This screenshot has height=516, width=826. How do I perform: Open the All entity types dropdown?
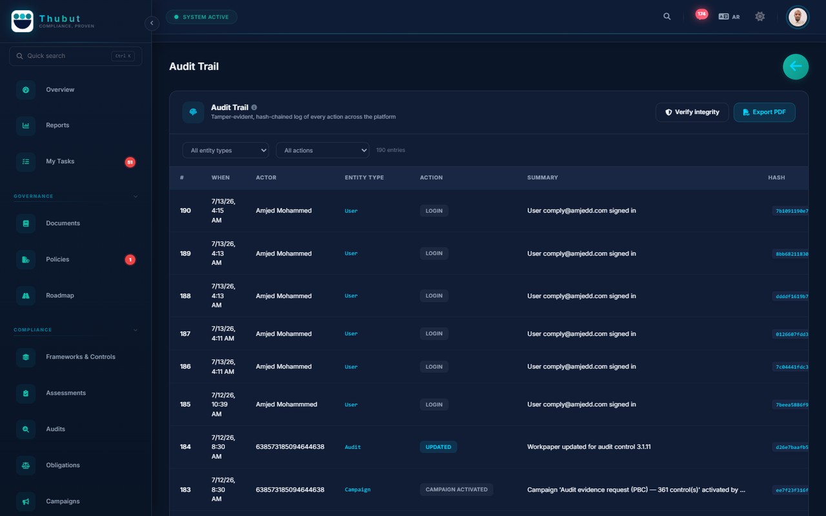pos(226,150)
